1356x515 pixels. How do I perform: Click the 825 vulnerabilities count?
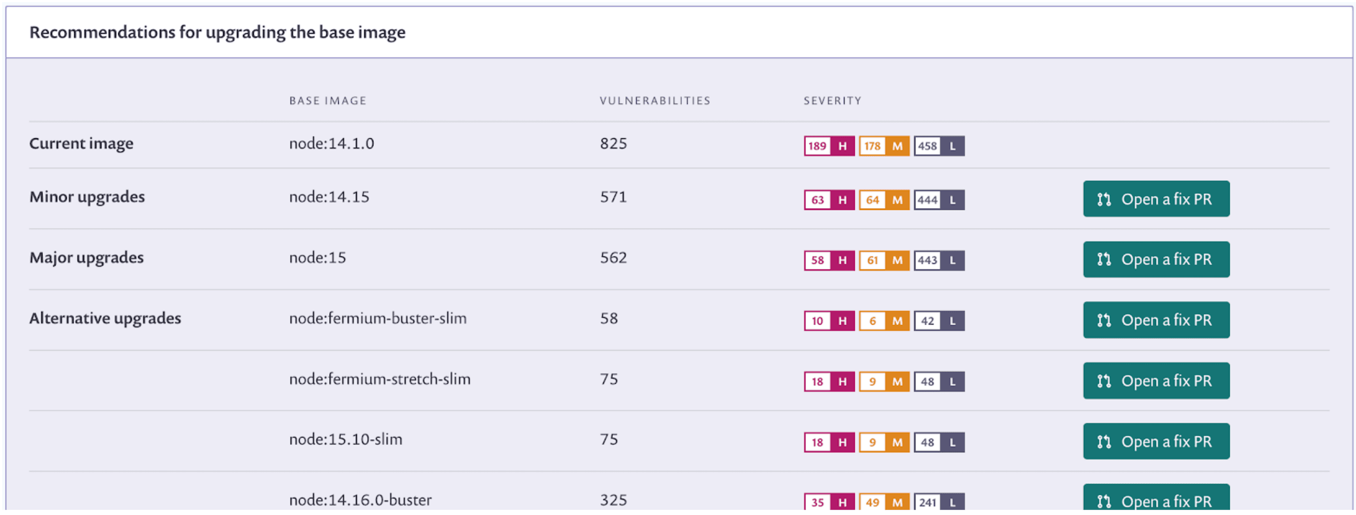click(x=613, y=143)
